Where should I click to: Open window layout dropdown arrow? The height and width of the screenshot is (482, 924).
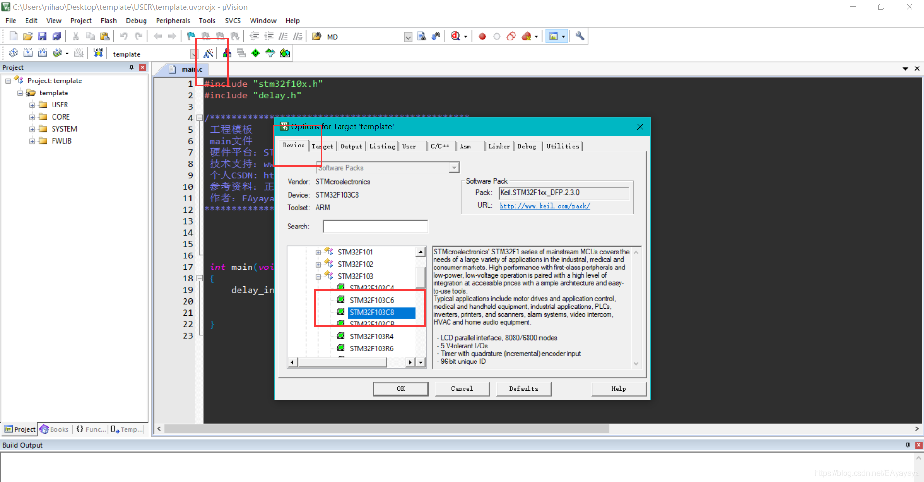click(563, 37)
